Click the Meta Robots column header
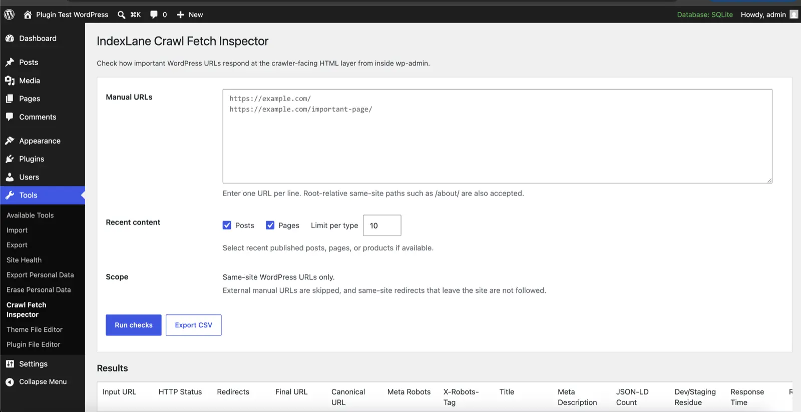801x412 pixels. pyautogui.click(x=409, y=392)
